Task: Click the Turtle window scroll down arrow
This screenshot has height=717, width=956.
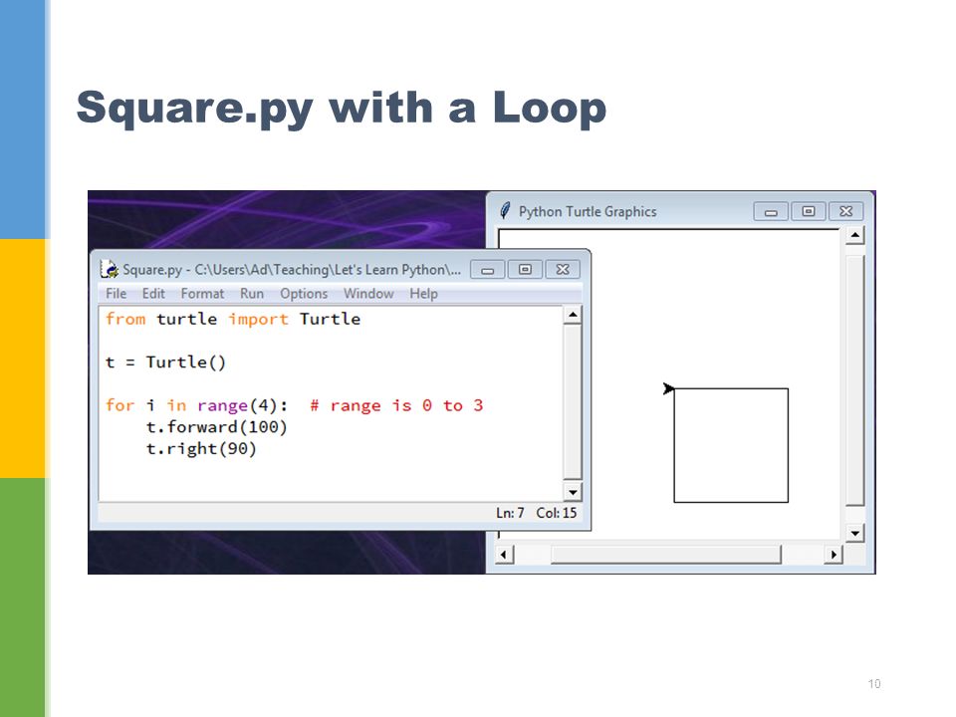Action: 855,534
